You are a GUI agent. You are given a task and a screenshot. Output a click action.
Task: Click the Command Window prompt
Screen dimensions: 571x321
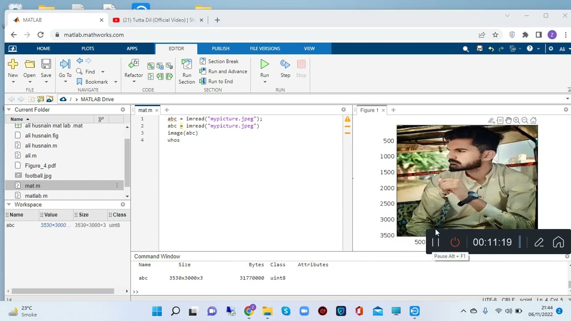135,292
